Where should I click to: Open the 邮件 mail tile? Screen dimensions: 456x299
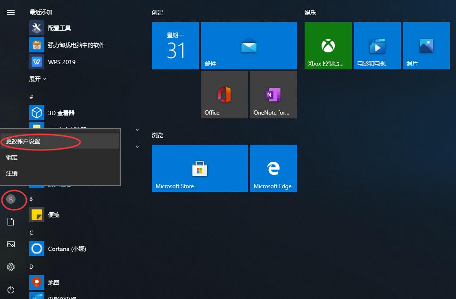pos(249,46)
